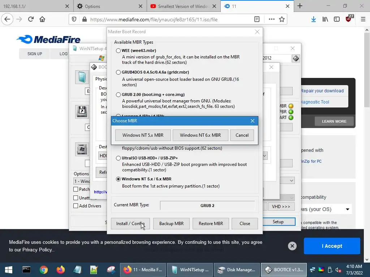Viewport: 370px width, 277px height.
Task: Toggle Unattended checkbox in WinNTSetup
Action: [x=76, y=198]
